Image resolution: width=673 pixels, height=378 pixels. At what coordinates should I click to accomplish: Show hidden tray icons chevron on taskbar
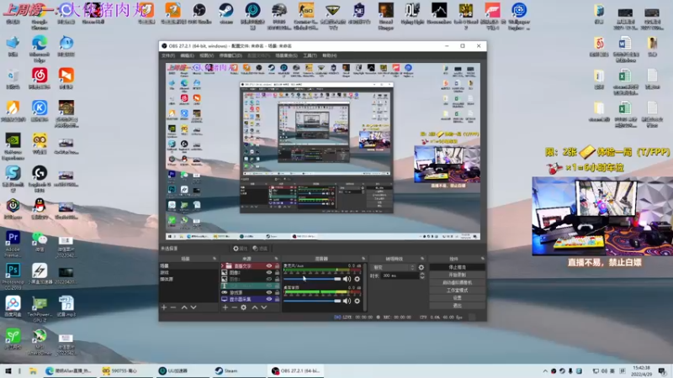[545, 371]
